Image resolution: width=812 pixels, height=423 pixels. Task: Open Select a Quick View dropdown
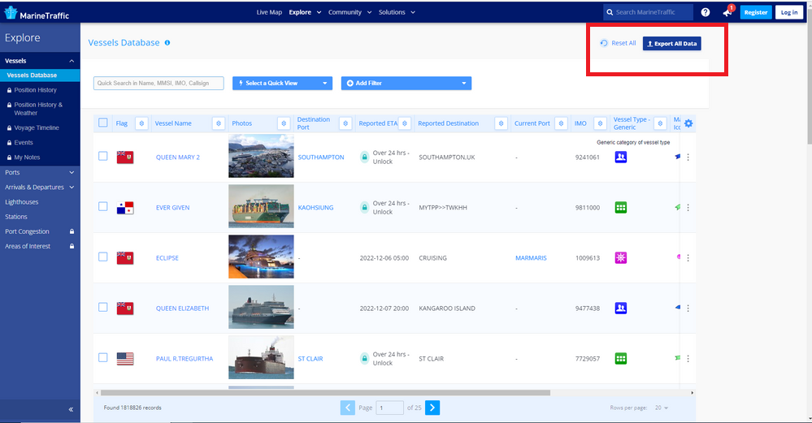[282, 84]
